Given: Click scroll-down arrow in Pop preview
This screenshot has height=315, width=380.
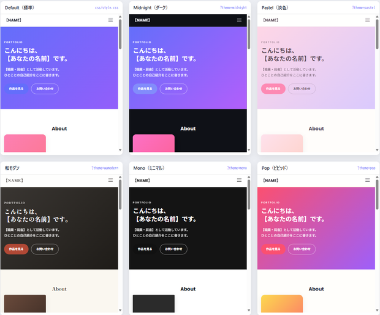Looking at the screenshot, I should click(x=377, y=310).
